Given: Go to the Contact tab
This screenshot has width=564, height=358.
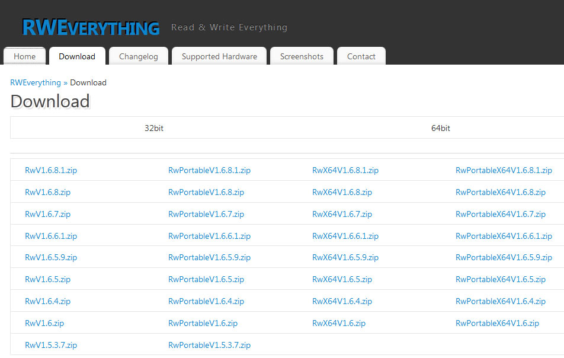Looking at the screenshot, I should coord(361,56).
